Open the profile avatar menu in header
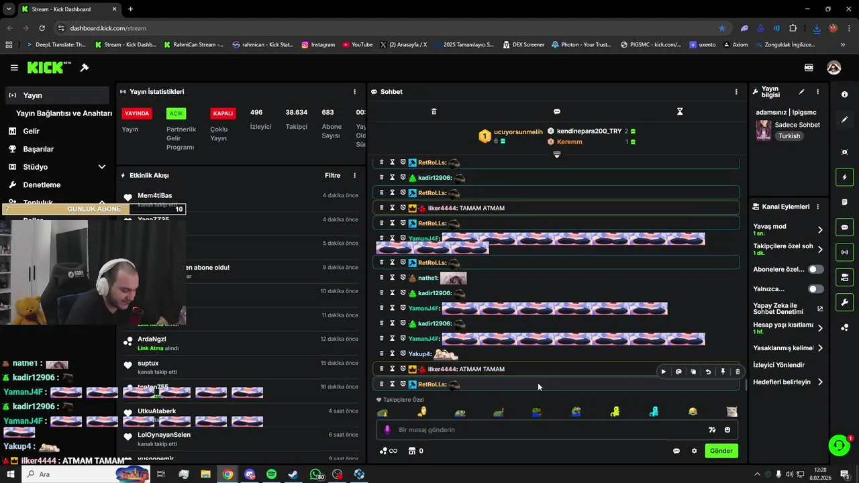 834,68
